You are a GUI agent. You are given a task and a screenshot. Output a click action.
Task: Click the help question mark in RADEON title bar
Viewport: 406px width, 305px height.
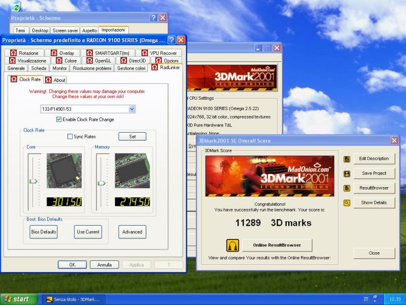(x=172, y=40)
